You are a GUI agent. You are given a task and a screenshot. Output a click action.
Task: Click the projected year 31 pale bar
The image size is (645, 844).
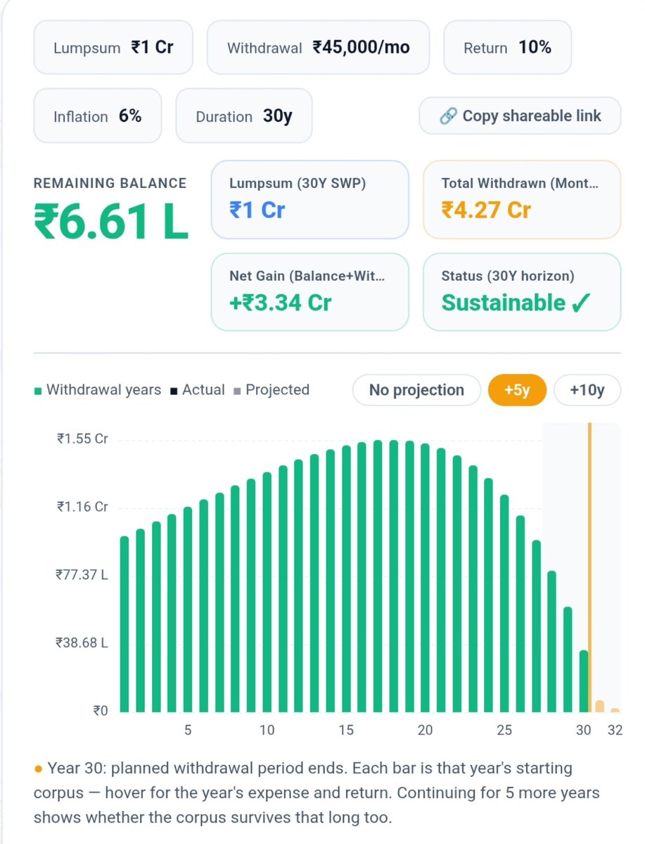600,706
